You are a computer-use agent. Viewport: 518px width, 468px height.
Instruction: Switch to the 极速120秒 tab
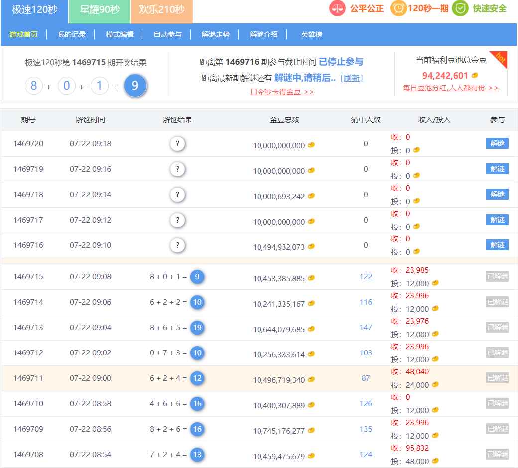tap(35, 11)
